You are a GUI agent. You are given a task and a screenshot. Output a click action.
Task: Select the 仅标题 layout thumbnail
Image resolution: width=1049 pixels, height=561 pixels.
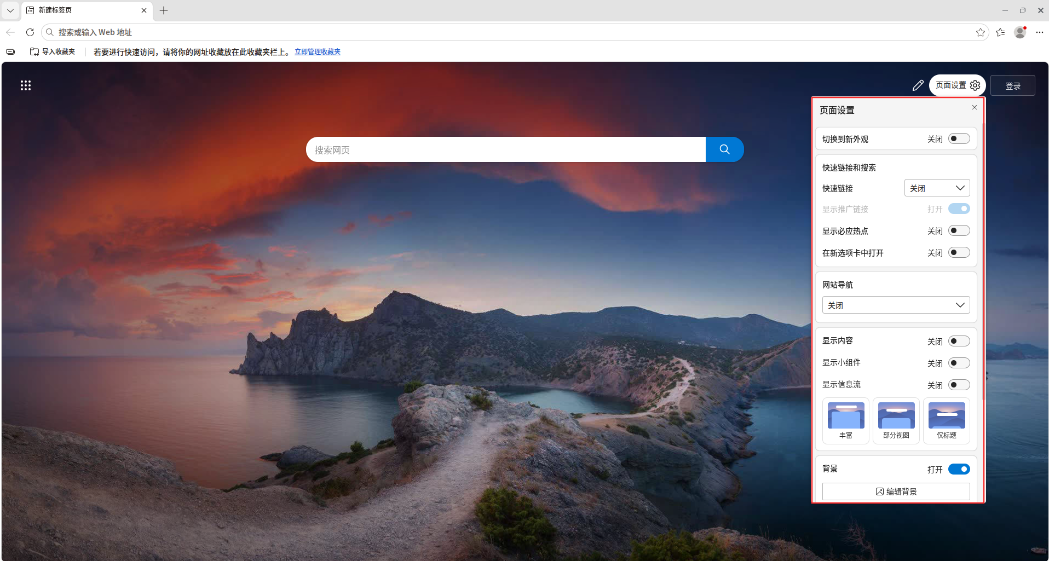[947, 420]
